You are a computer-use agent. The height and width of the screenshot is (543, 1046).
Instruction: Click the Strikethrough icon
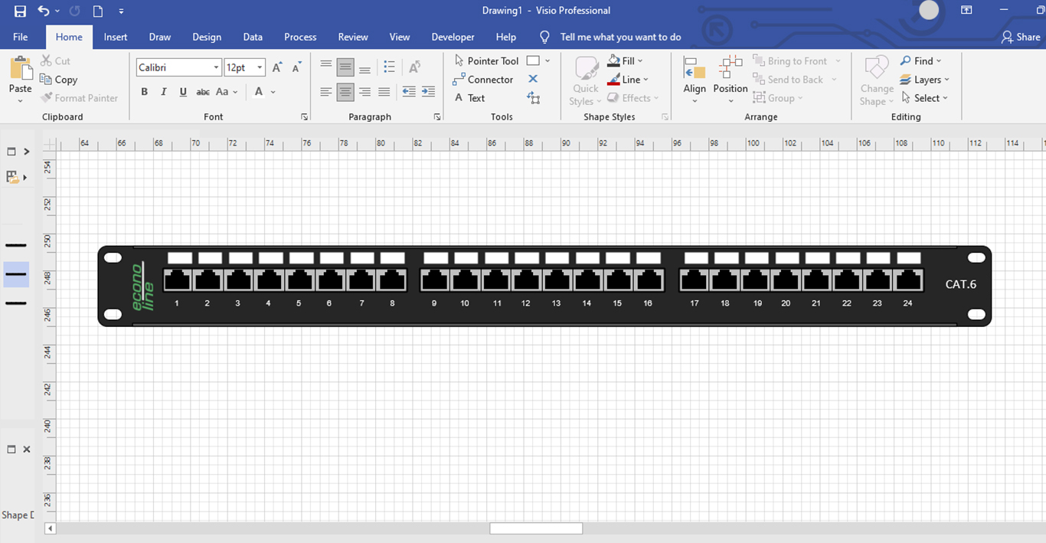(x=202, y=92)
